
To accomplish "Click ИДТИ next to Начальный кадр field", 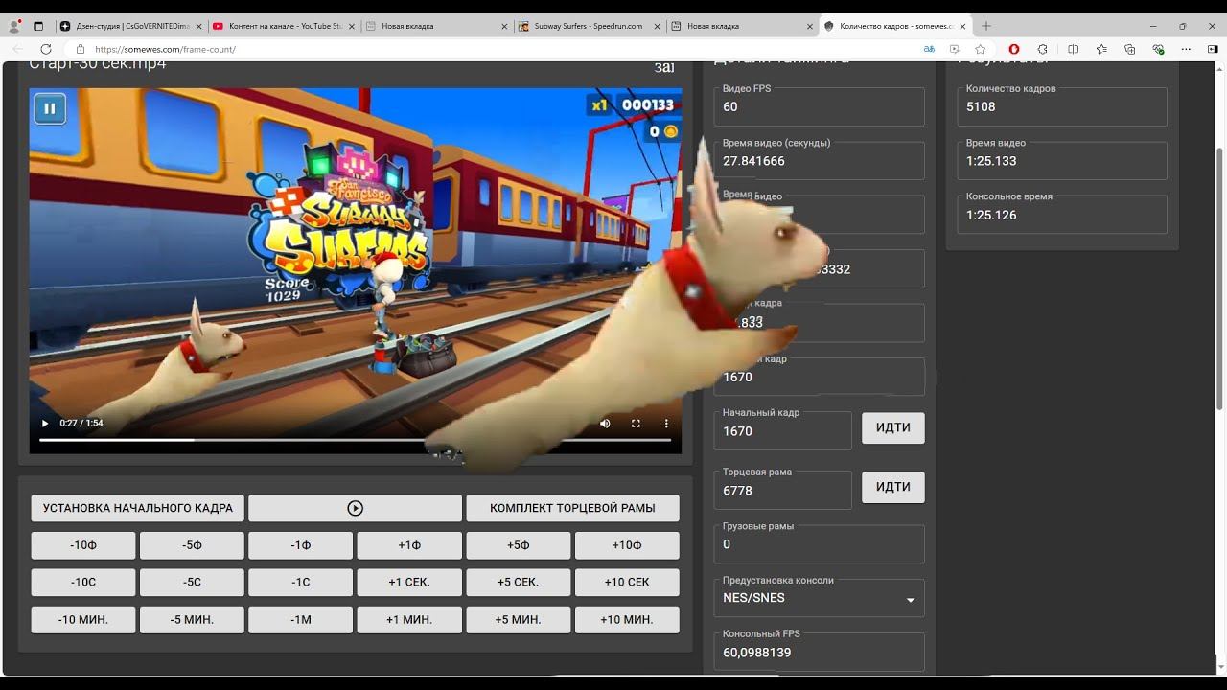I will click(892, 428).
